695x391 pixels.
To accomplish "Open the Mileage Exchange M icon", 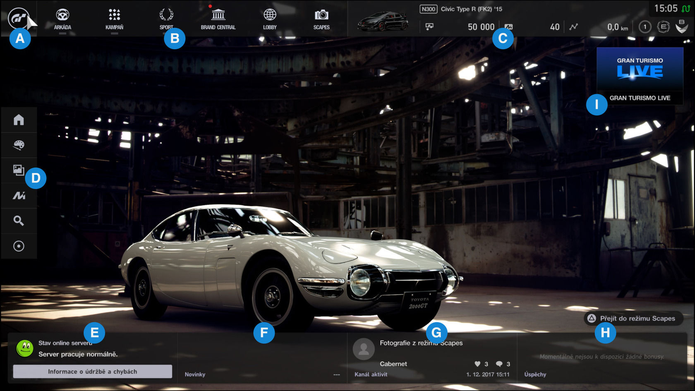I will pyautogui.click(x=19, y=196).
